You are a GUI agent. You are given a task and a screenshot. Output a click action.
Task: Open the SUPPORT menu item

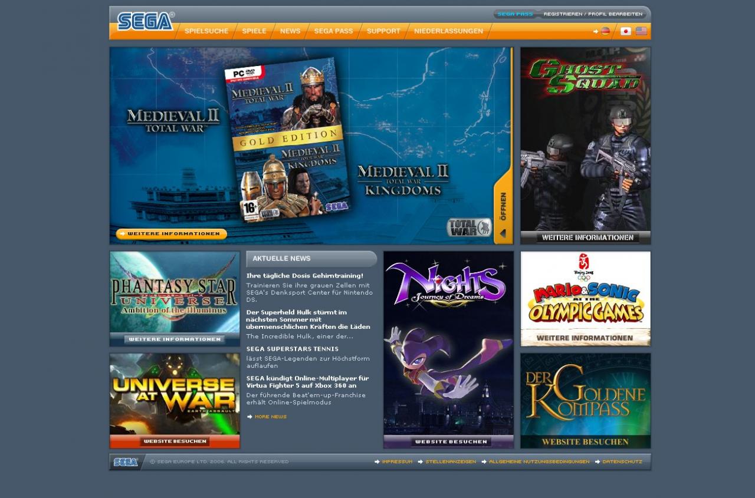tap(383, 31)
